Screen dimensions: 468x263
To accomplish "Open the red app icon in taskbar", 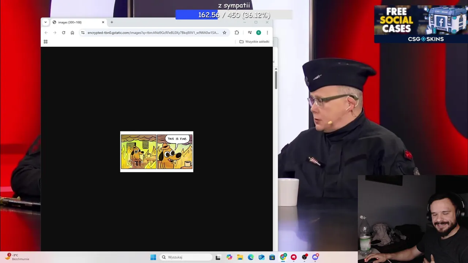I will pos(294,257).
